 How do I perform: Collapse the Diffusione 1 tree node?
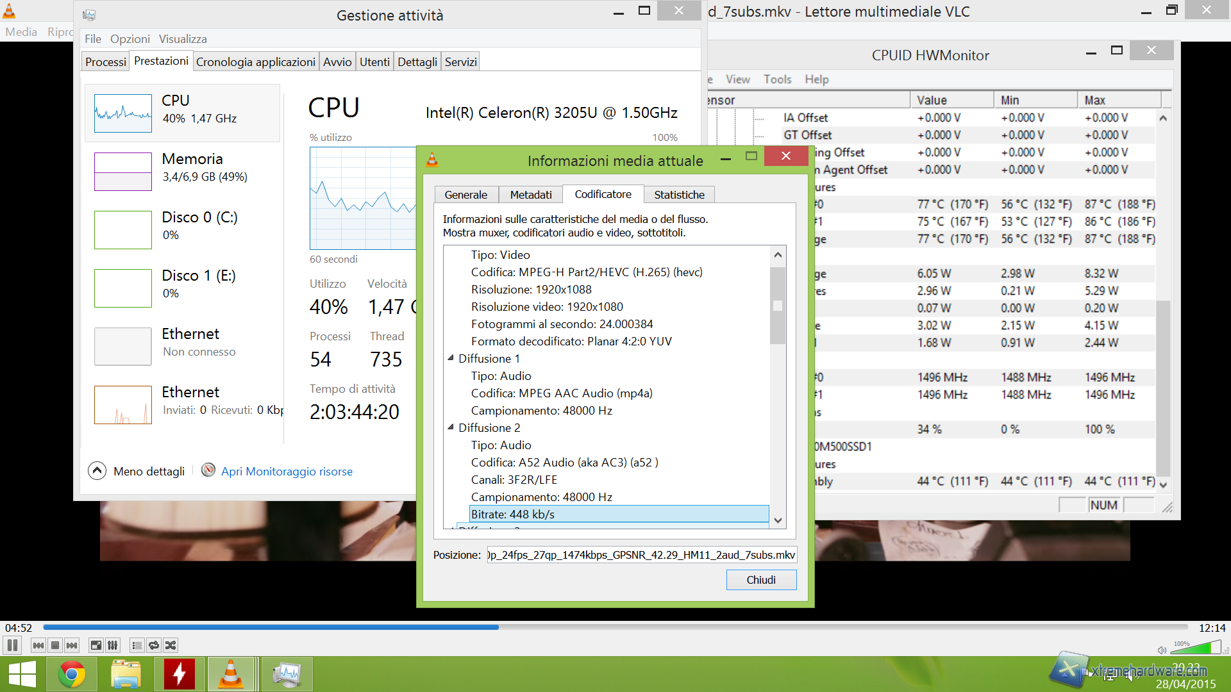[x=451, y=358]
